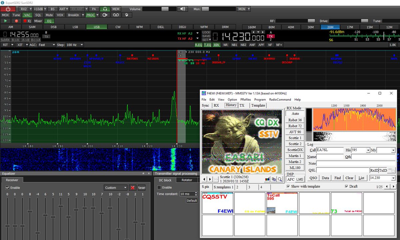Viewport: 400px width, 240px height.
Task: Click the CQSSTV F4EWI template thumbnail
Action: (x=218, y=203)
